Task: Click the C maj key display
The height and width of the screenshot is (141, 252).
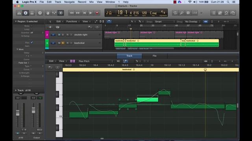Action: [153, 13]
